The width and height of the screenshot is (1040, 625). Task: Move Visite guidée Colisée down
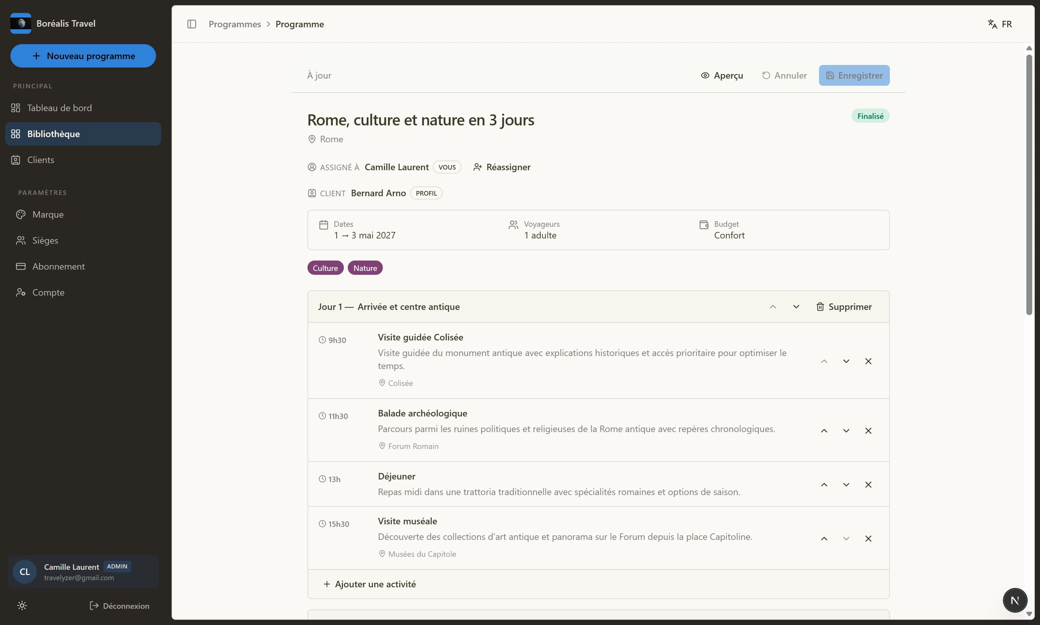pos(846,361)
